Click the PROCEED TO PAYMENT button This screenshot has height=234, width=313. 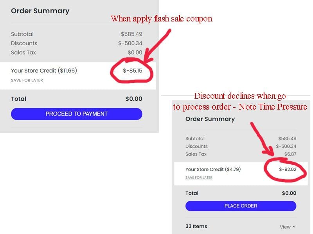click(x=76, y=114)
